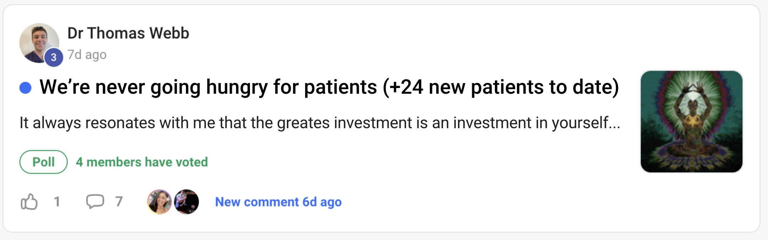This screenshot has width=768, height=240.
Task: Click the green Poll badge
Action: [x=43, y=162]
